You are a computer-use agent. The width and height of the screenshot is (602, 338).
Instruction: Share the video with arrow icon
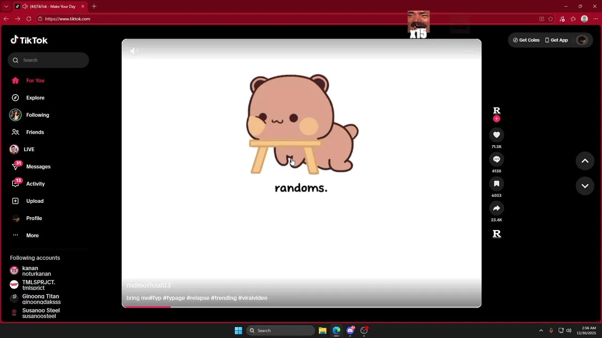click(x=497, y=208)
